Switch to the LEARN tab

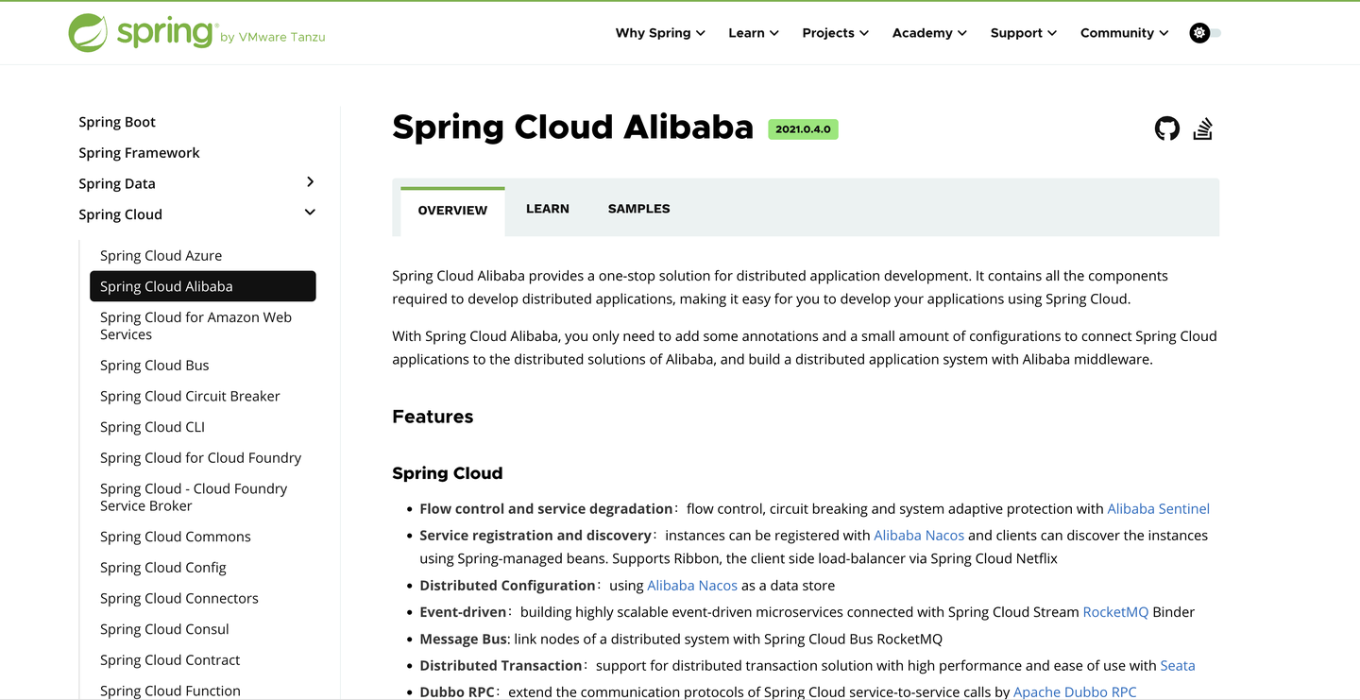pos(548,208)
